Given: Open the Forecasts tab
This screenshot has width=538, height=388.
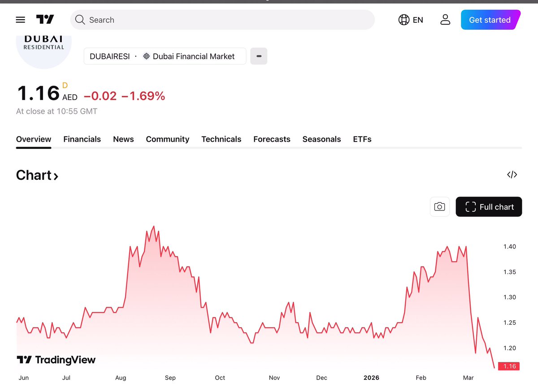Looking at the screenshot, I should pos(272,139).
